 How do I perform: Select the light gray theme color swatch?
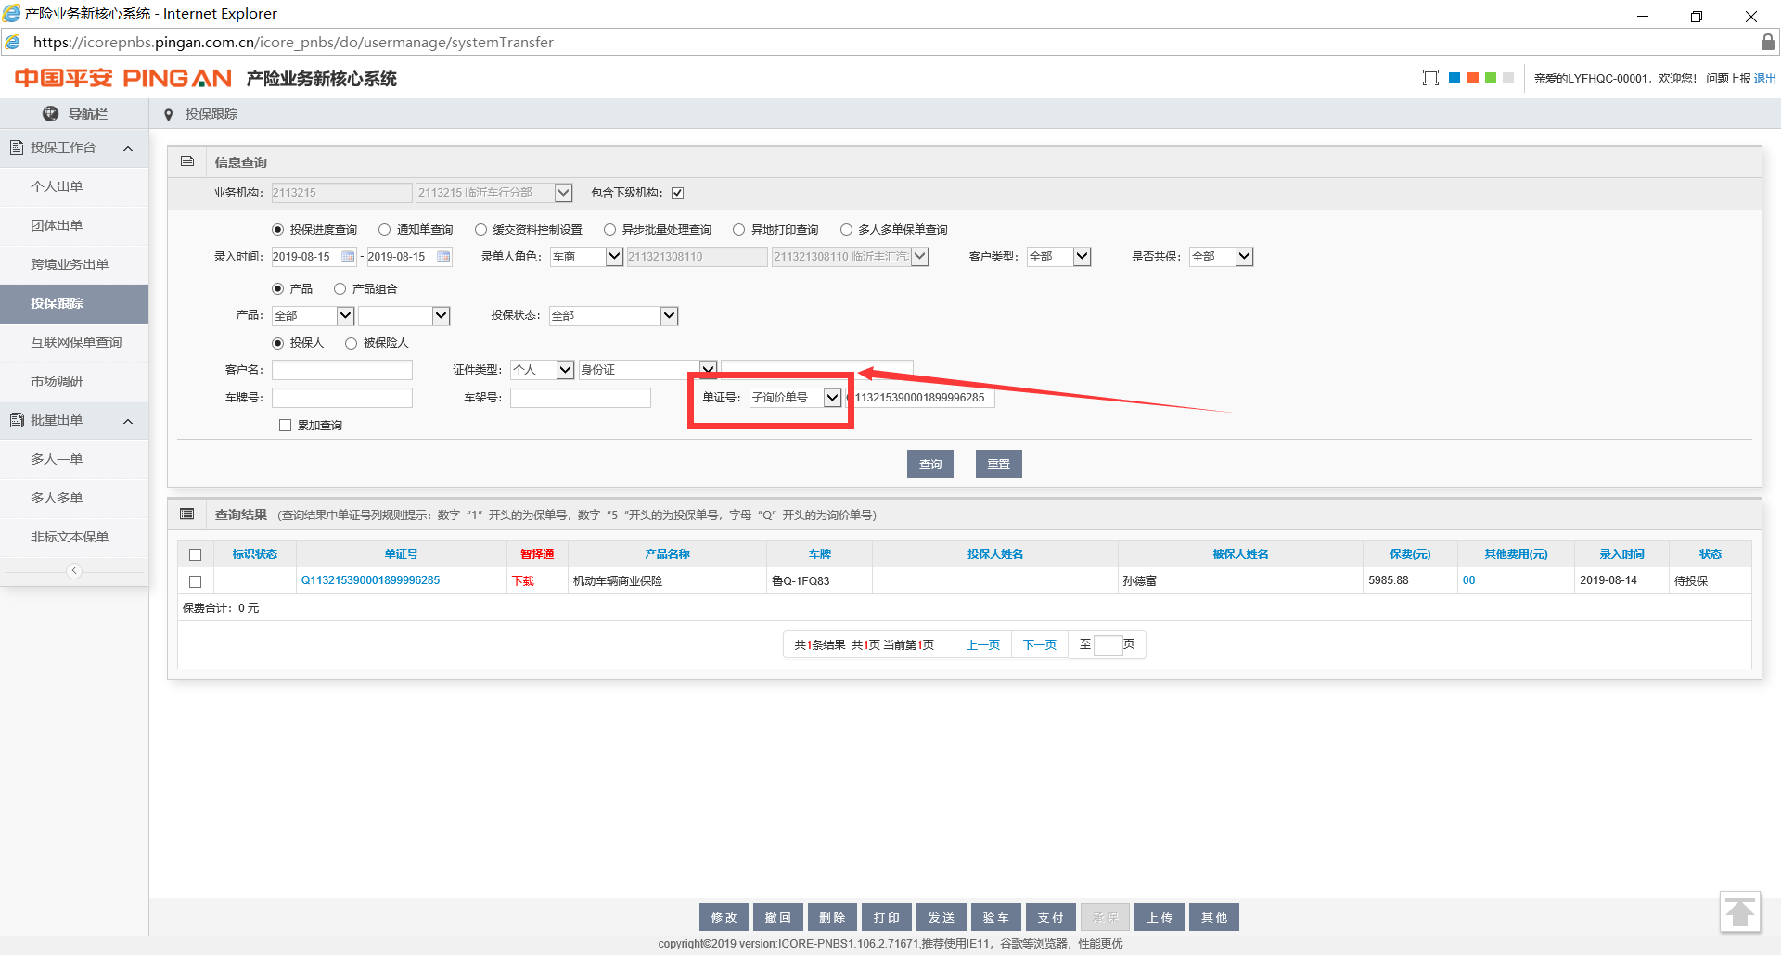(1508, 78)
